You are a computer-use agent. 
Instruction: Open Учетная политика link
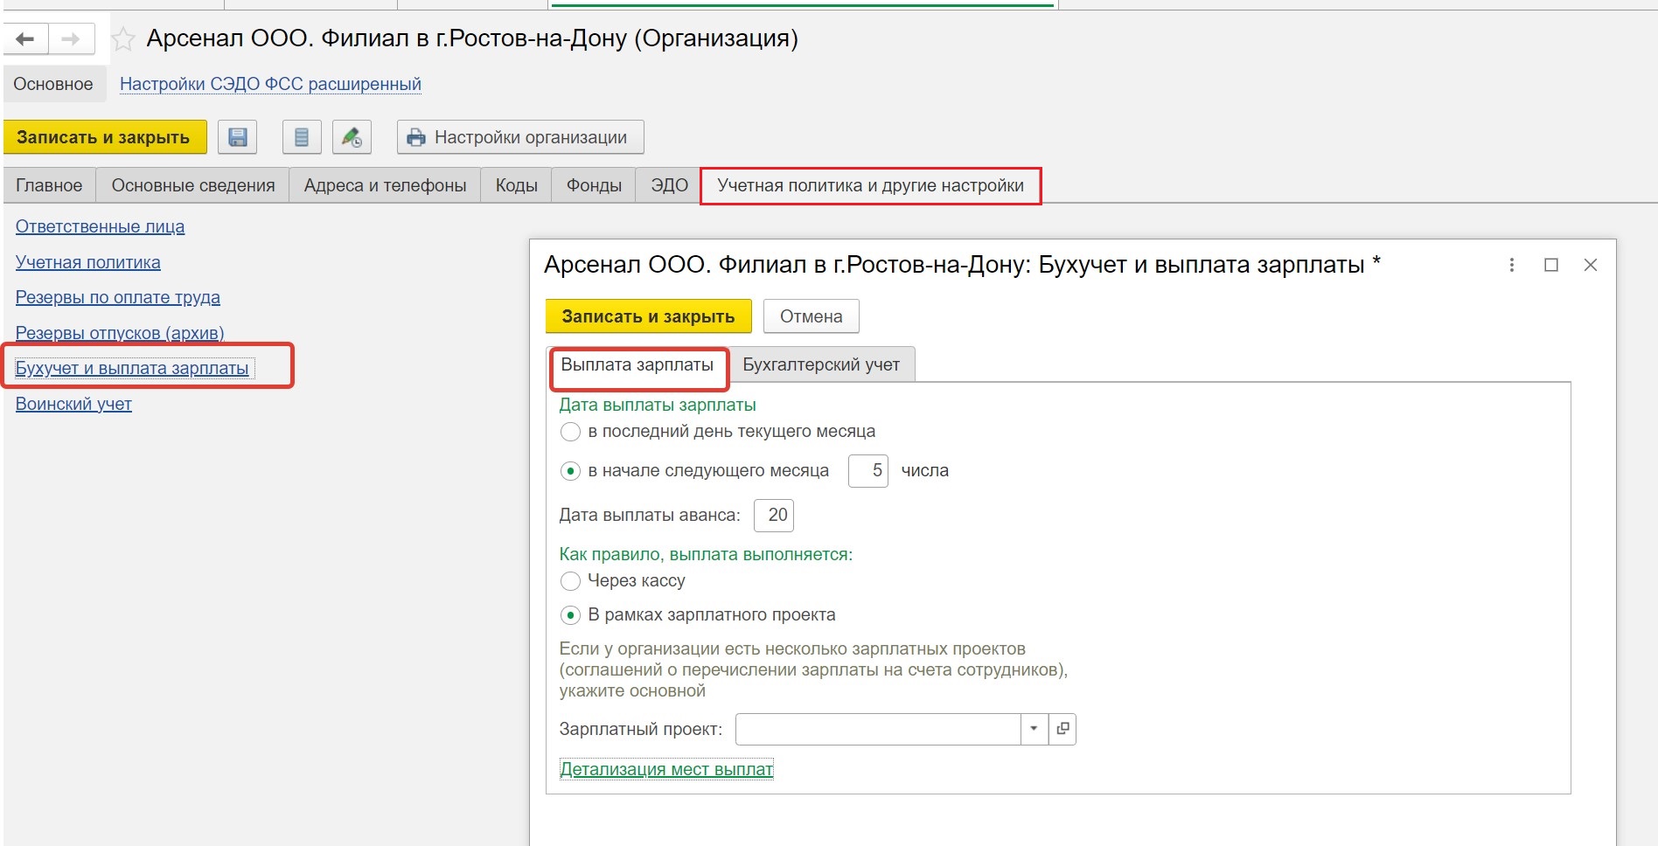click(x=87, y=262)
